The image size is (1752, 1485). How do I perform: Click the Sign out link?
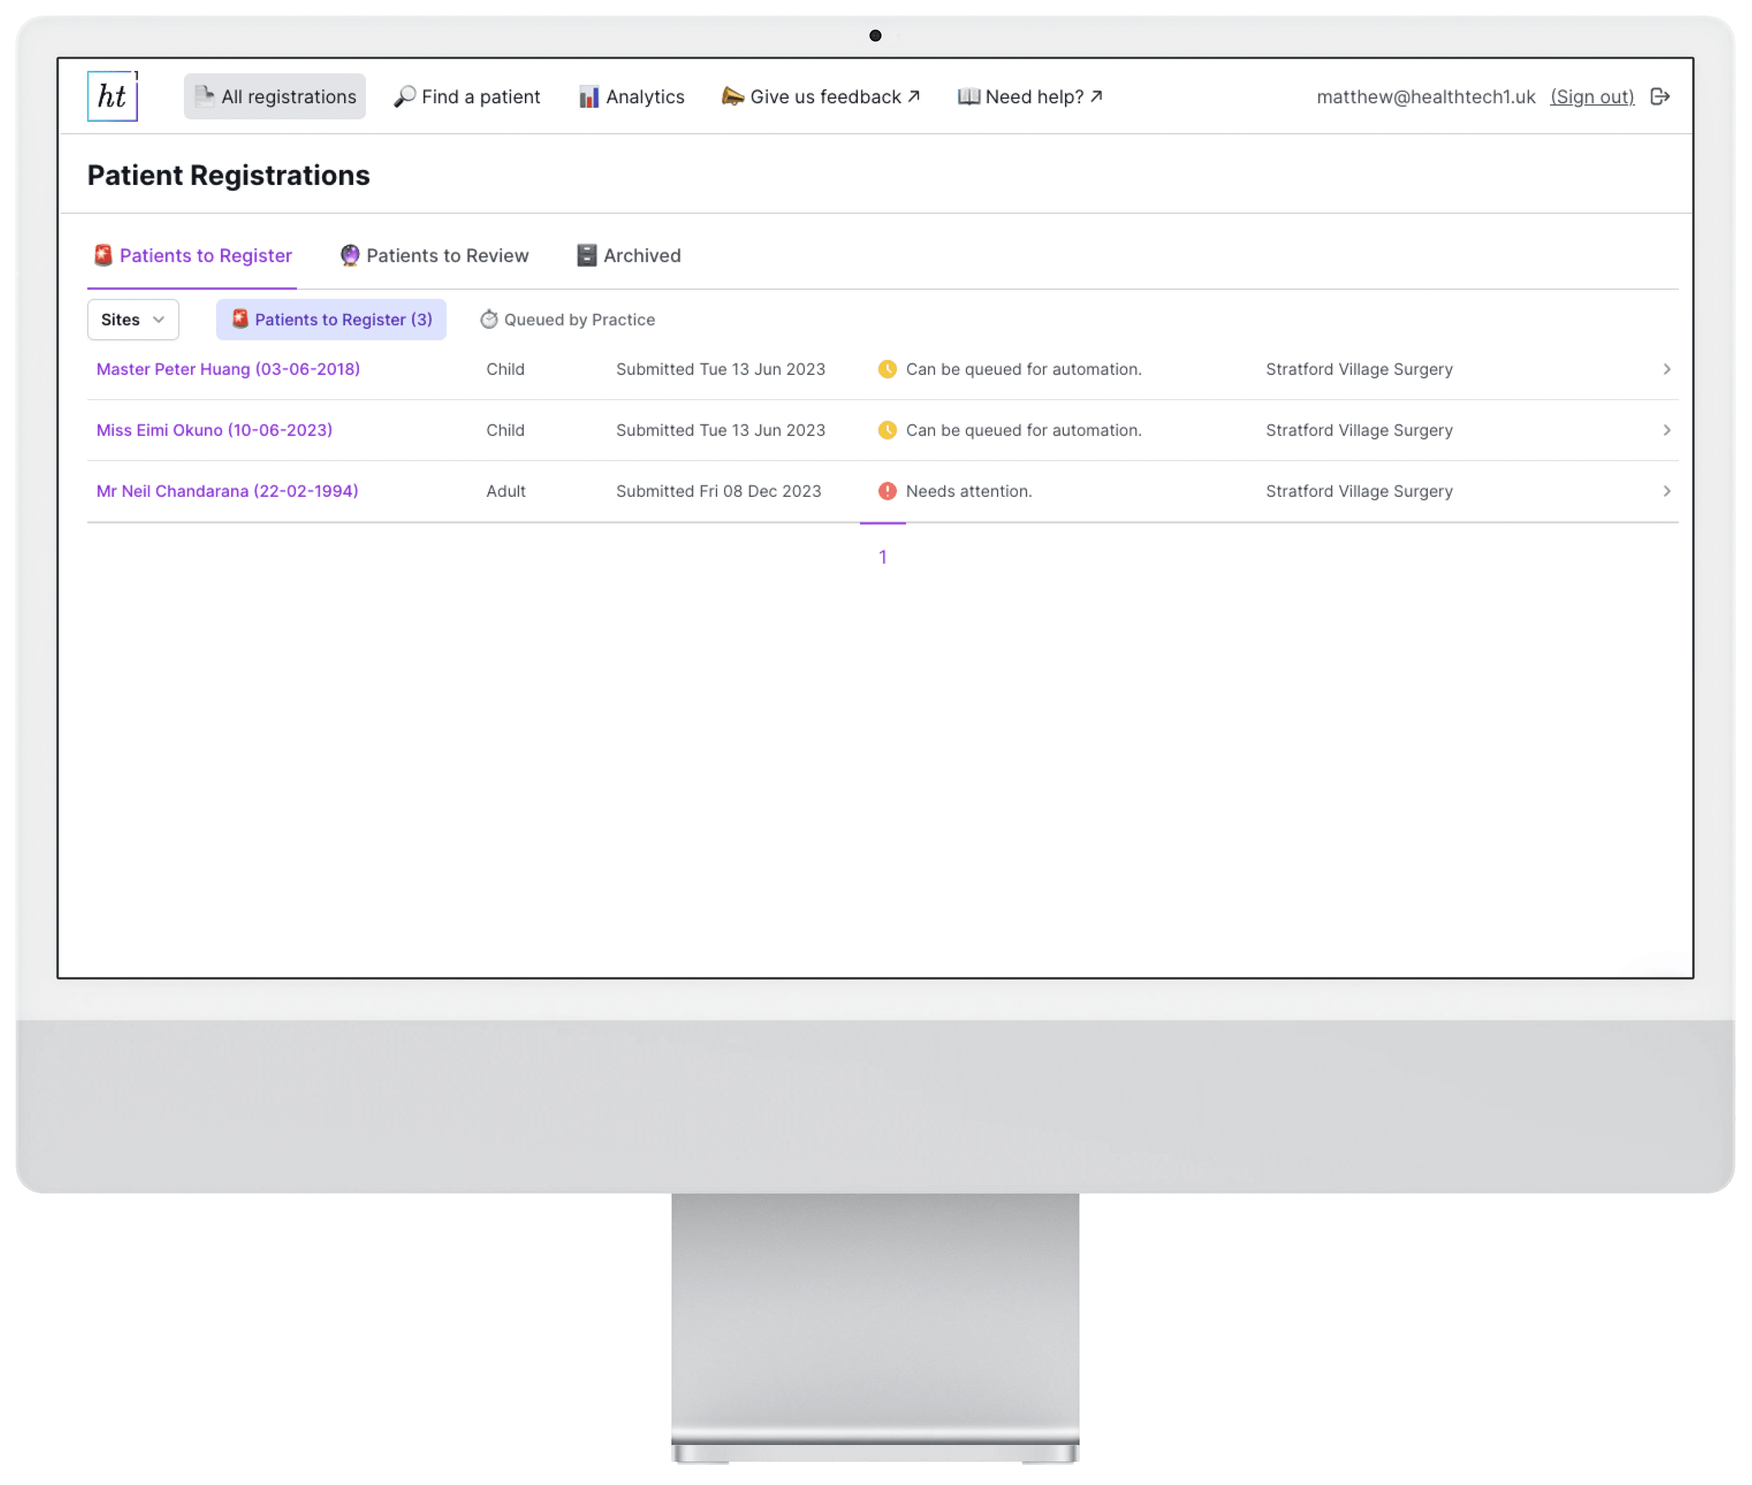coord(1592,96)
